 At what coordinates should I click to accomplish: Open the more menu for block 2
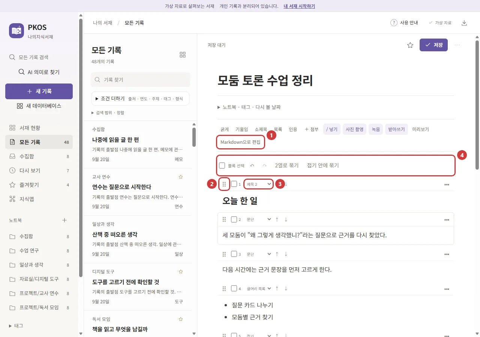point(447,220)
